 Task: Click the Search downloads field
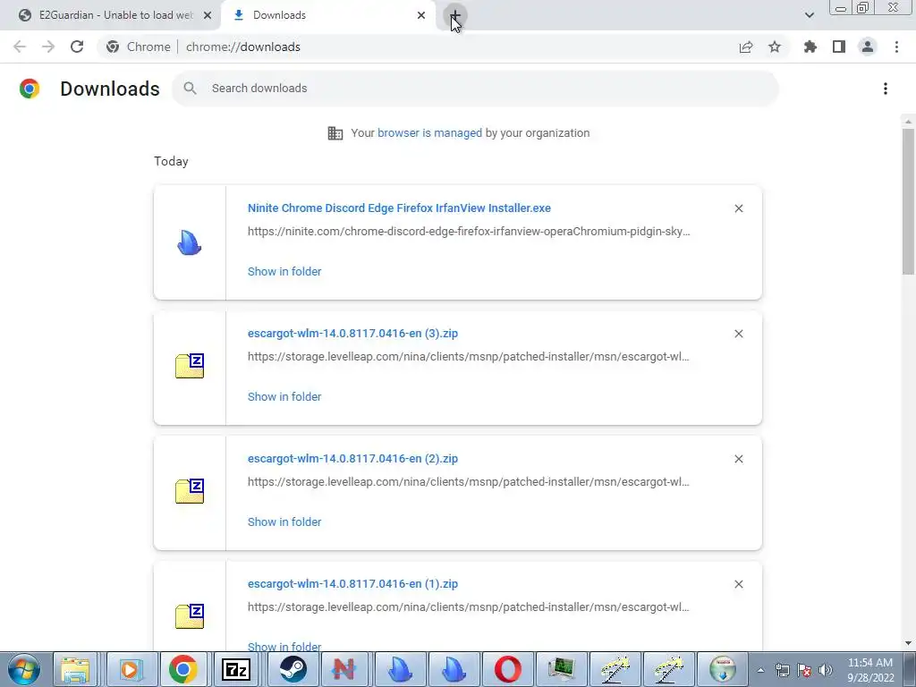476,89
